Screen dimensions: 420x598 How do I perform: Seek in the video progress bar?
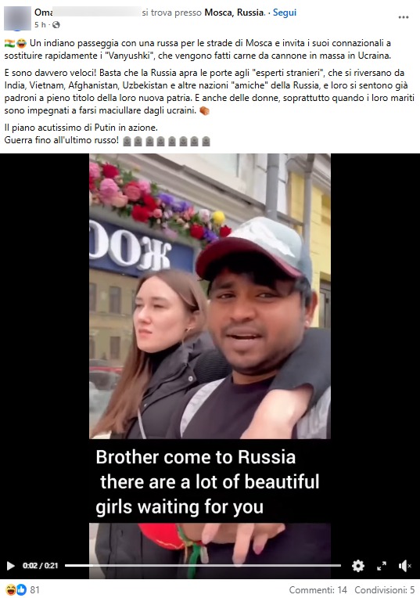203,566
